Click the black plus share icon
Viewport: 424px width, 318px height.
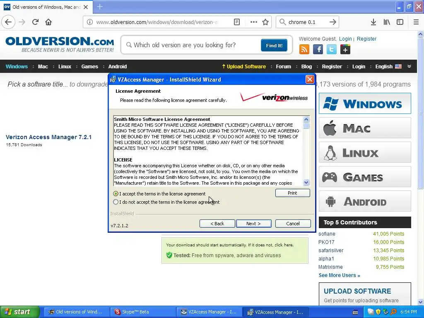point(345,50)
